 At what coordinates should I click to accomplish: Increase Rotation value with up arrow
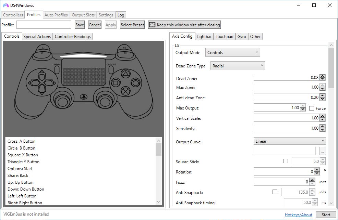click(317, 170)
